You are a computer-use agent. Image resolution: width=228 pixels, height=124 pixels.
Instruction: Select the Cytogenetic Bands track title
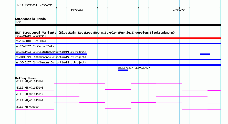click(30, 19)
